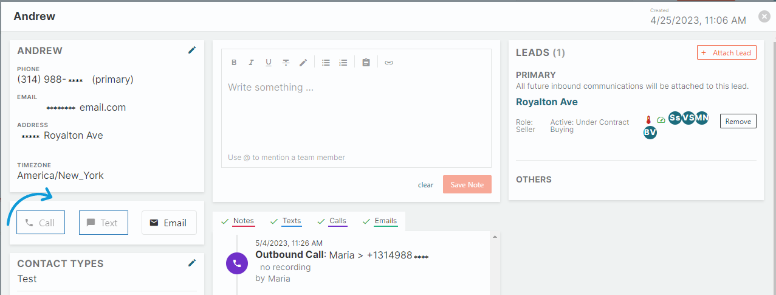Toggle the Notes filter checkmark
Viewport: 776px width, 295px height.
(225, 221)
